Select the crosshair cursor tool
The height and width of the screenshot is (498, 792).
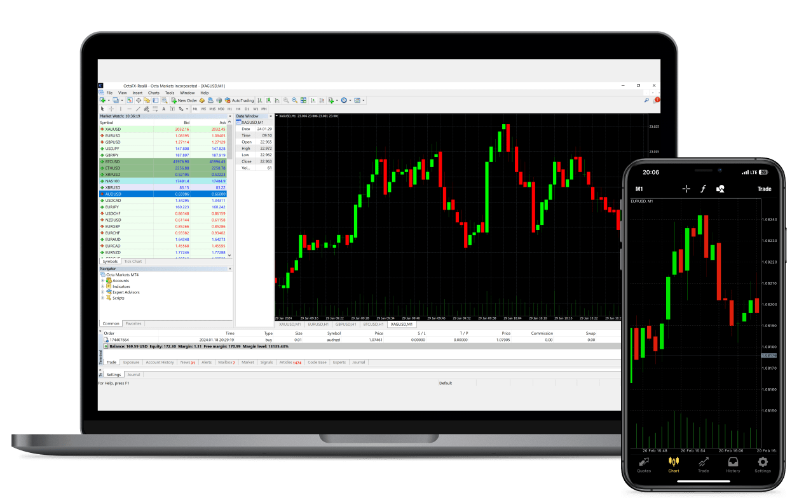pyautogui.click(x=111, y=109)
